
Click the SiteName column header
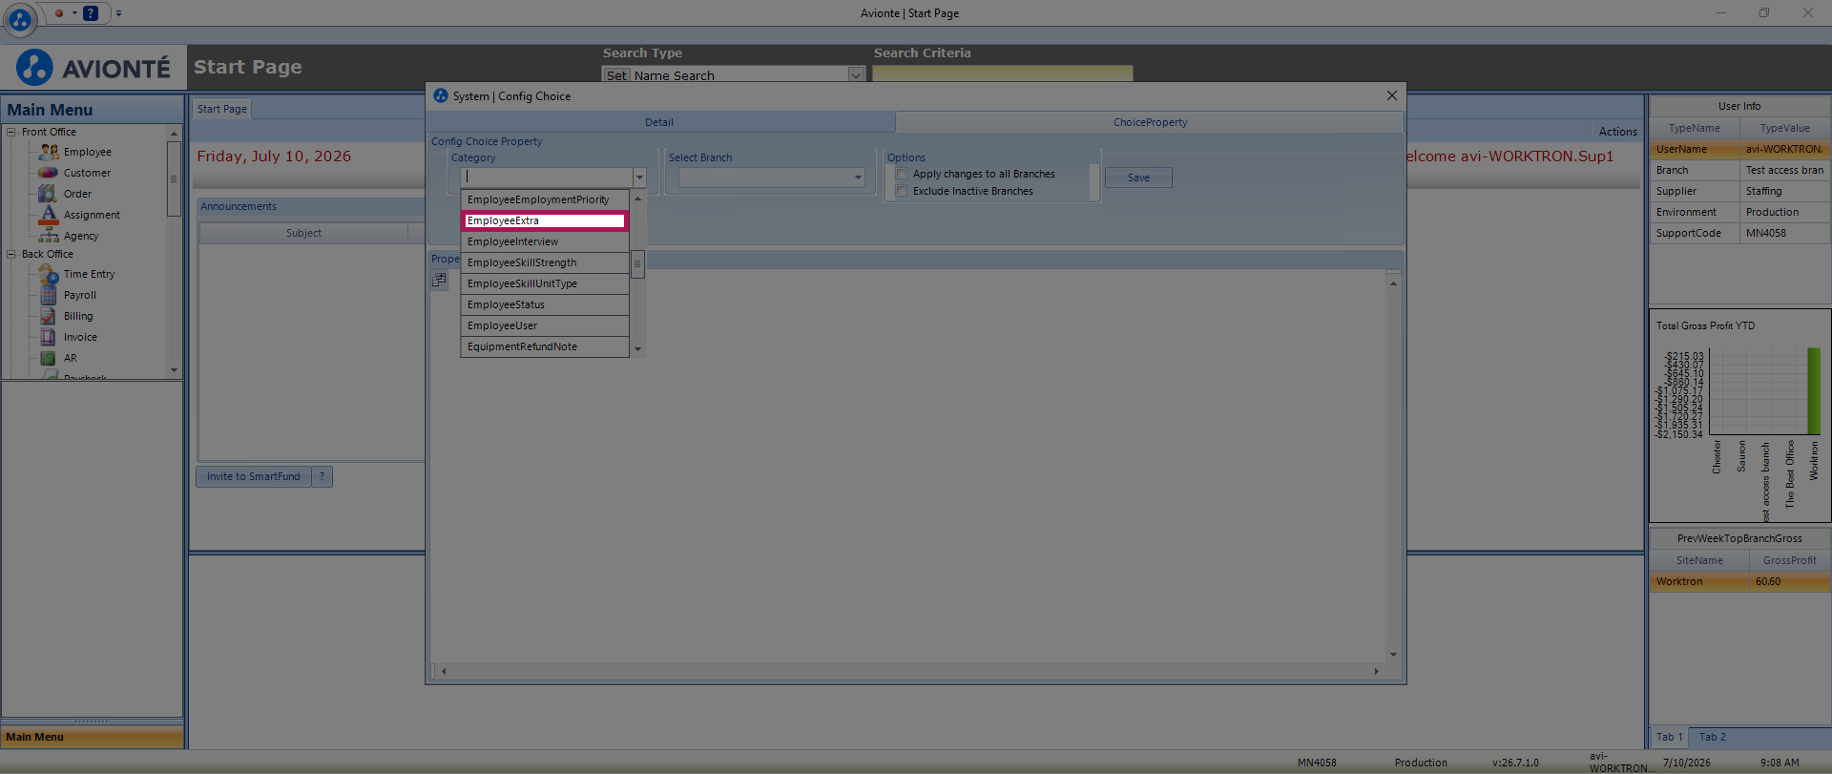coord(1699,560)
